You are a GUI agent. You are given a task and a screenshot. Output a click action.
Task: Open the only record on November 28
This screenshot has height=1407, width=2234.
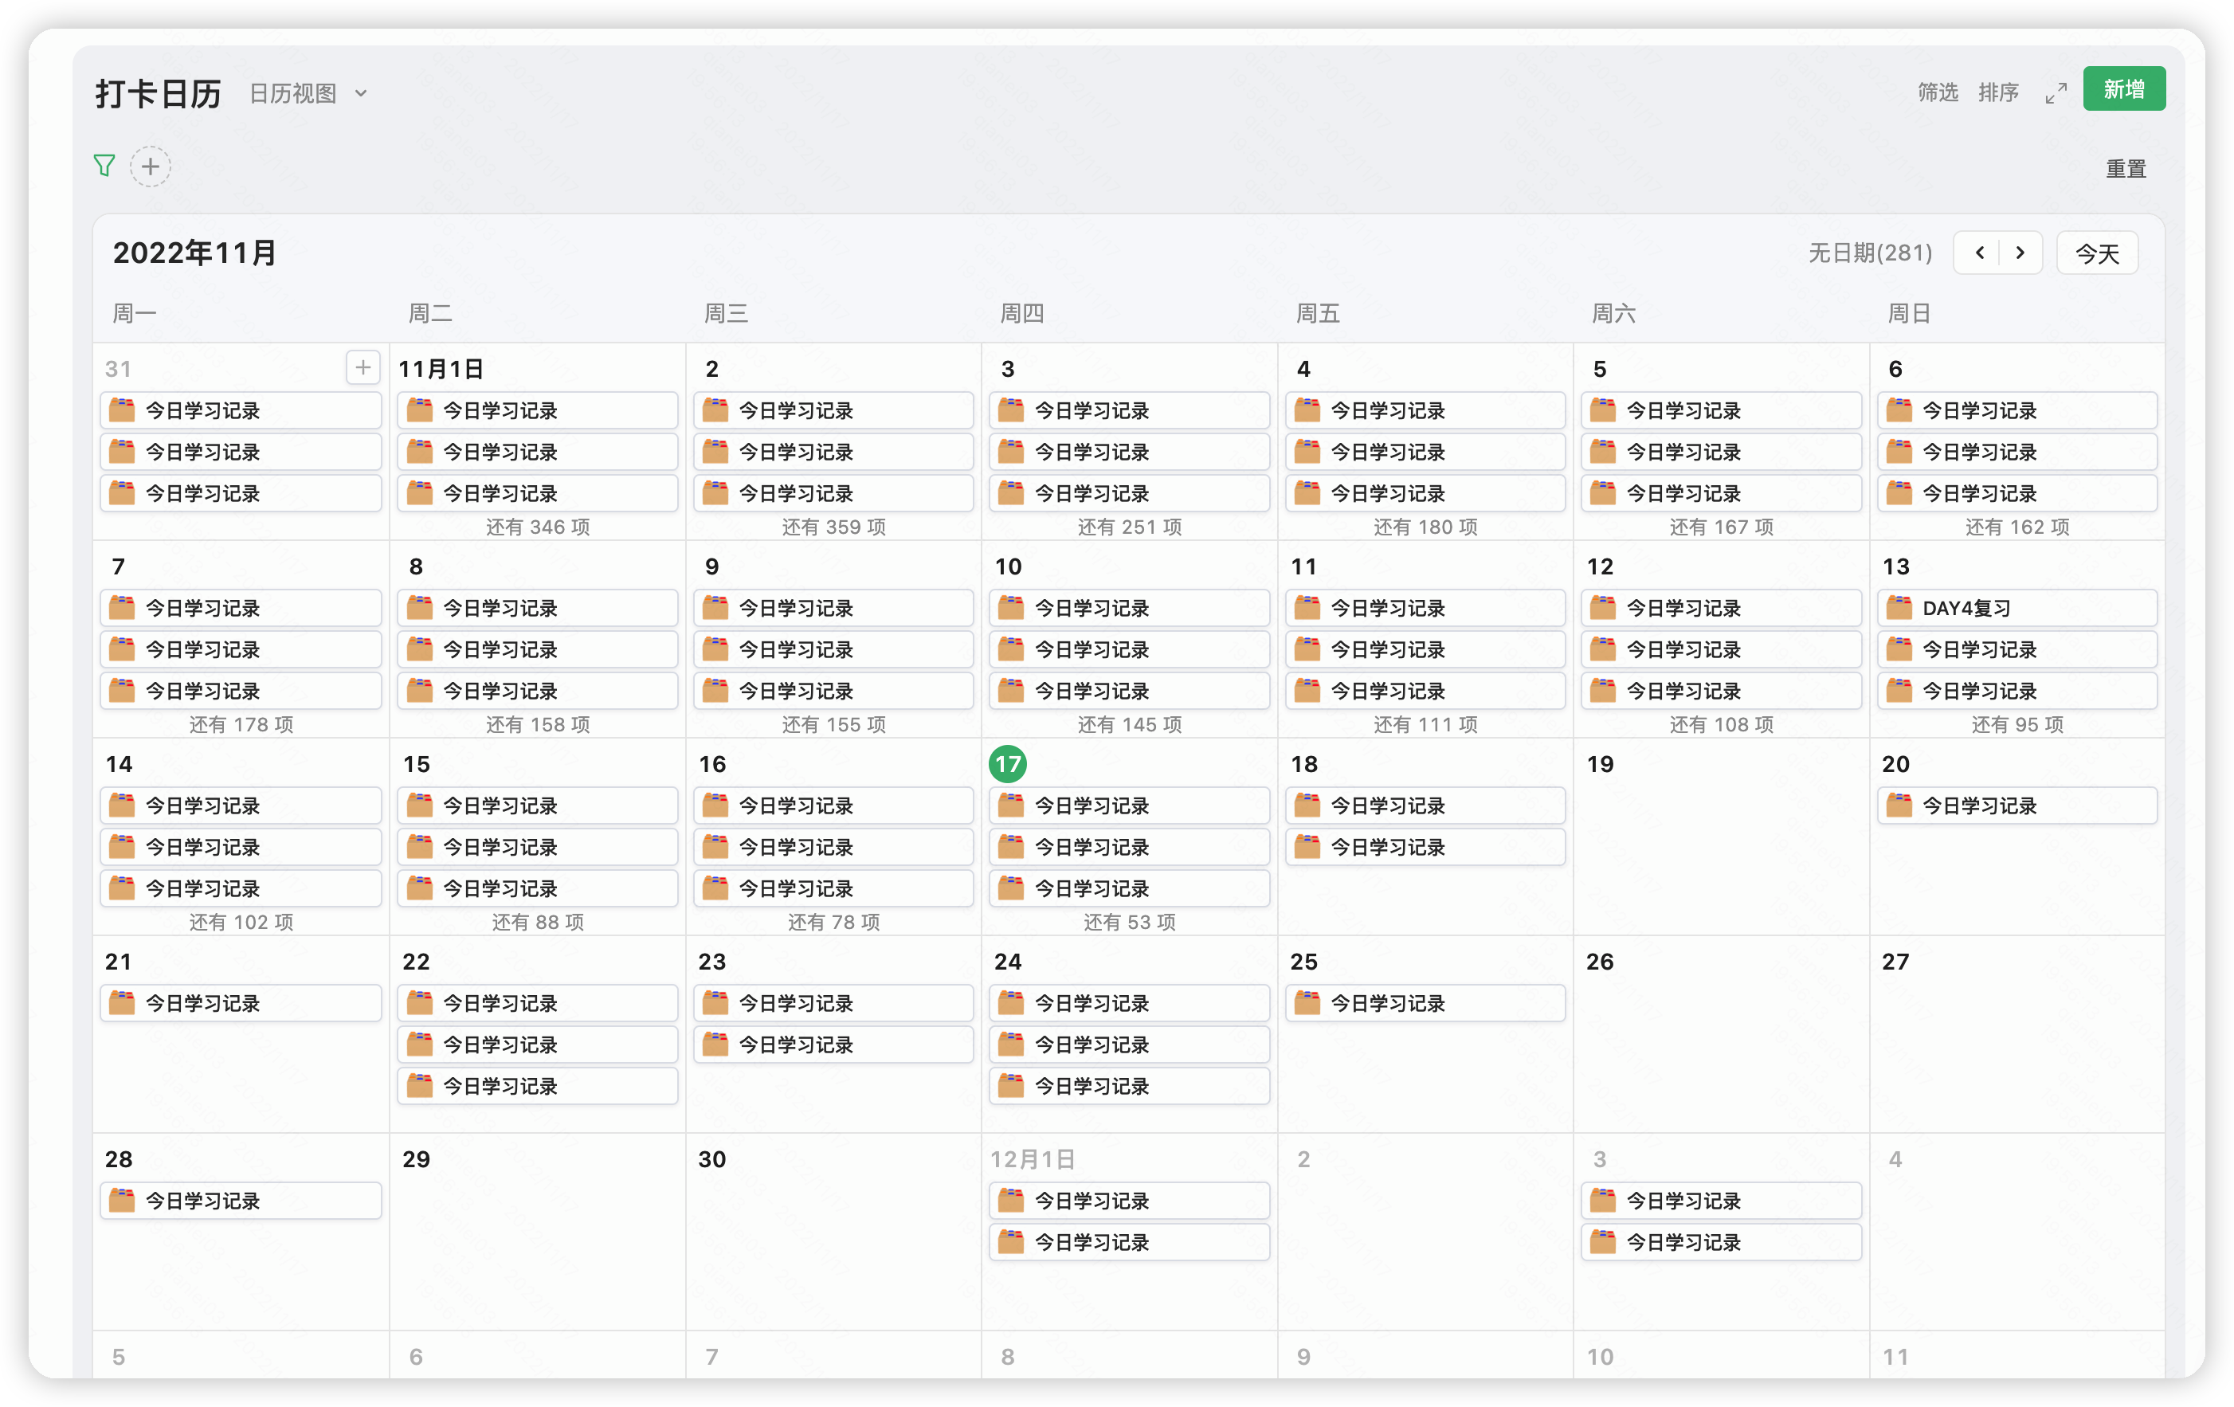[241, 1201]
